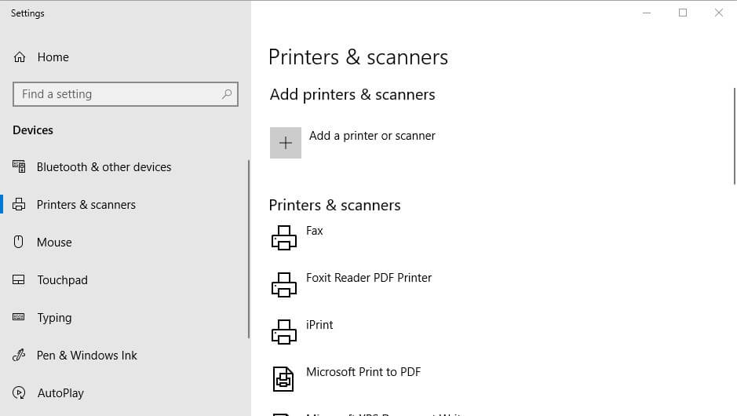
Task: Click the Home house icon
Action: (x=20, y=57)
